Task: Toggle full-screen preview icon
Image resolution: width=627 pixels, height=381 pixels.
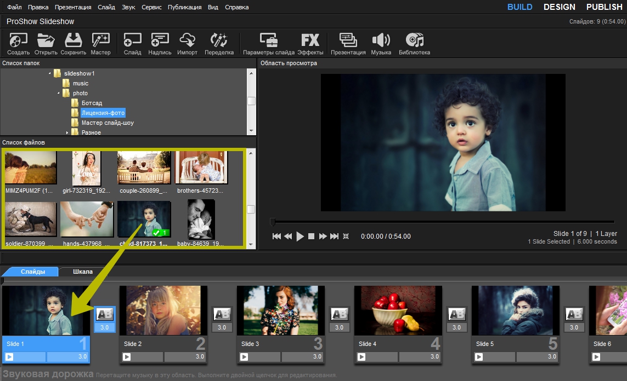Action: pyautogui.click(x=346, y=236)
